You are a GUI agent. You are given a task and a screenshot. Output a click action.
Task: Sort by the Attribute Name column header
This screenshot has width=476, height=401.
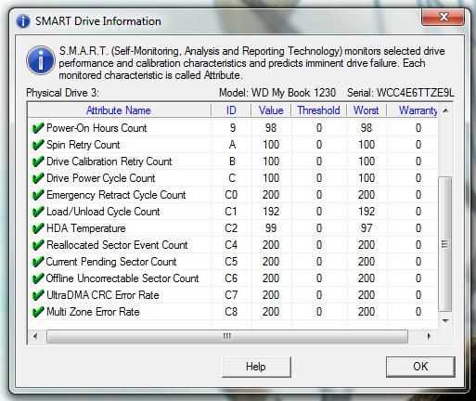pyautogui.click(x=119, y=110)
